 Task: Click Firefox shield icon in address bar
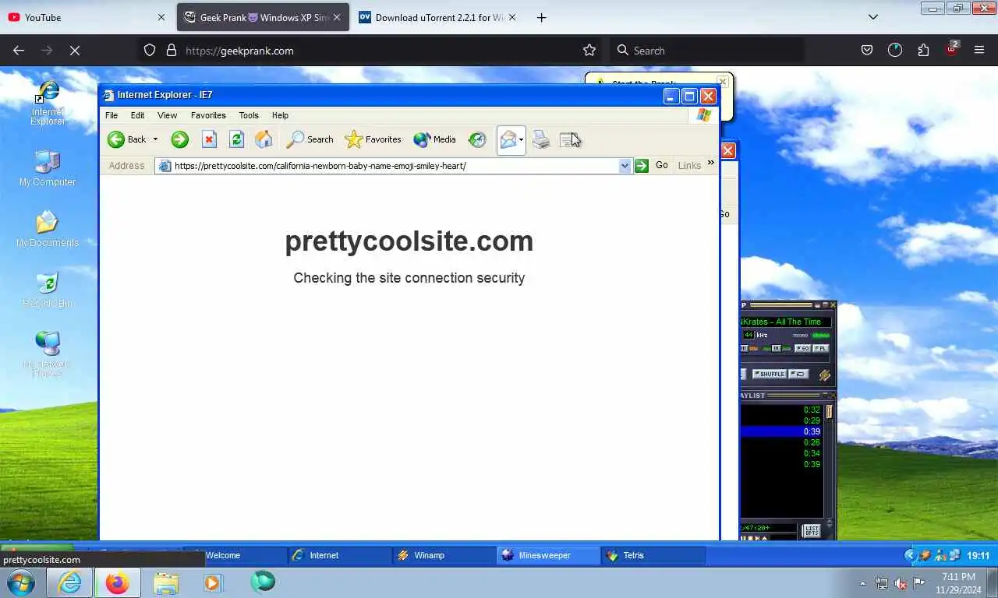tap(150, 50)
